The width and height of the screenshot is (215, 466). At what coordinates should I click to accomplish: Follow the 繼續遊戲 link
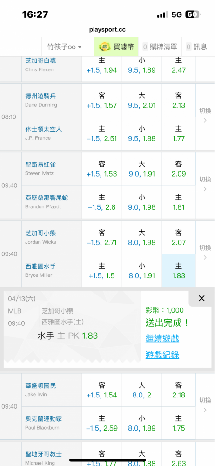(x=162, y=338)
